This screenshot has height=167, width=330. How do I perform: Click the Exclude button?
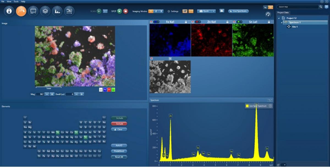(x=119, y=123)
